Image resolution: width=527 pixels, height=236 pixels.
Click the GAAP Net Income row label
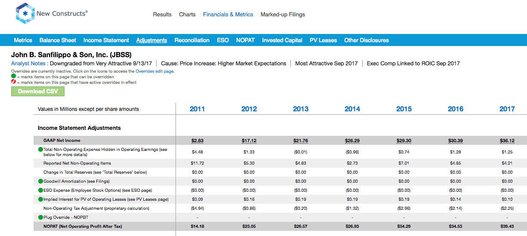click(62, 141)
